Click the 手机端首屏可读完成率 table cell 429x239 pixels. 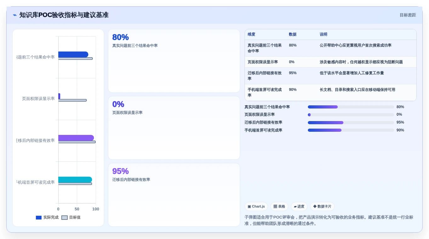(x=265, y=92)
